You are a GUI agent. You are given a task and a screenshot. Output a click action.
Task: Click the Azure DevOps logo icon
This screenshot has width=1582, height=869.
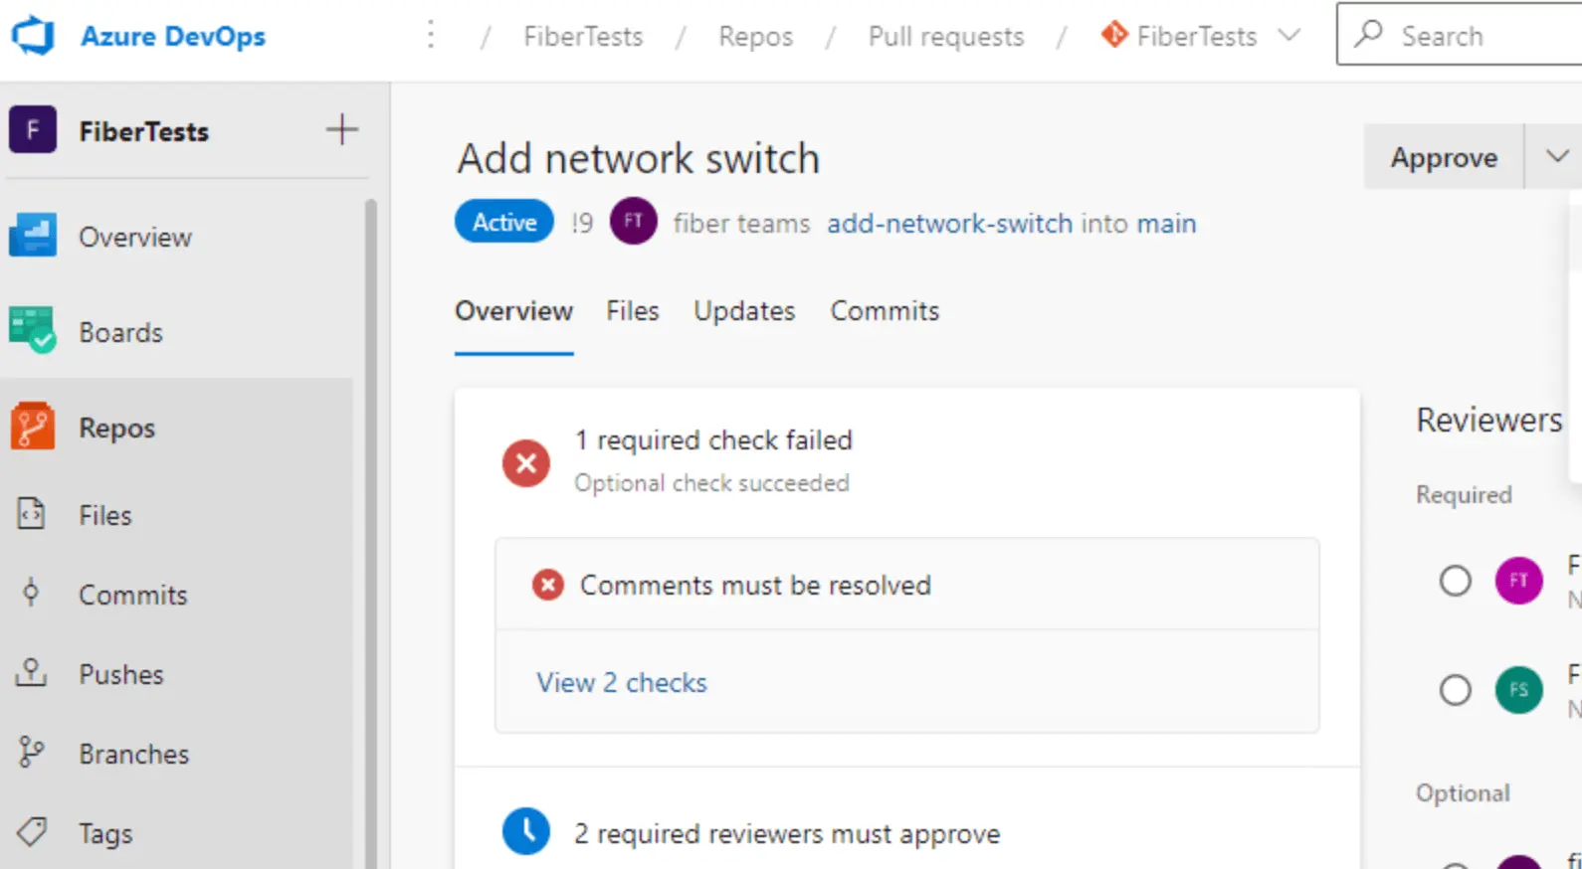pos(33,37)
